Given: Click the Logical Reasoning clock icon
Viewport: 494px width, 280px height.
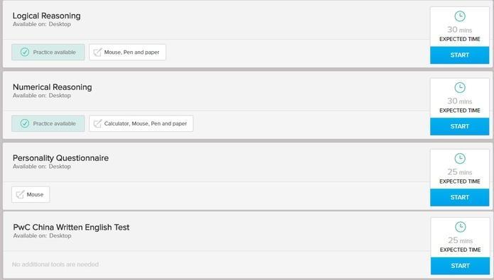Looking at the screenshot, I should coord(460,16).
